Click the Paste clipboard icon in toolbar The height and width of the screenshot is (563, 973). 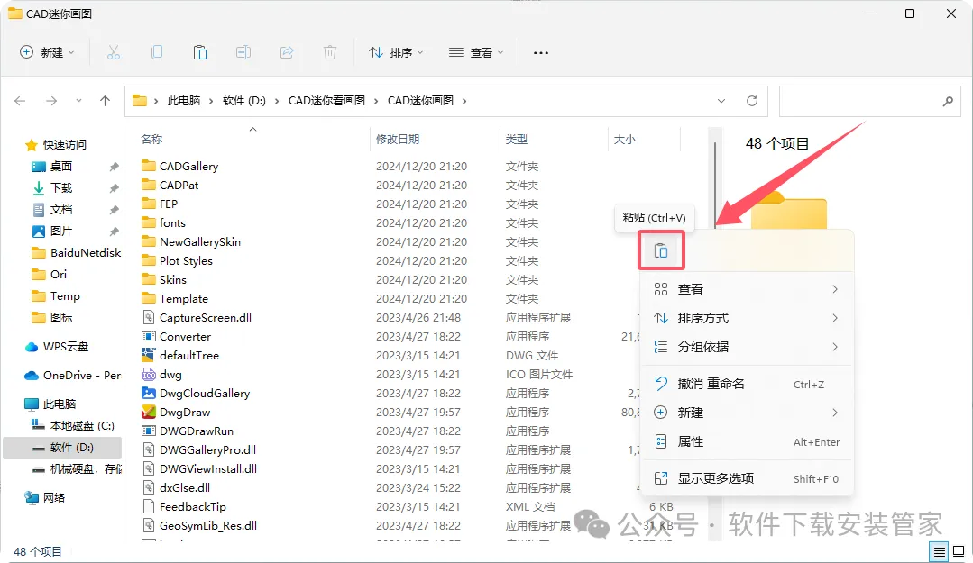(x=200, y=53)
